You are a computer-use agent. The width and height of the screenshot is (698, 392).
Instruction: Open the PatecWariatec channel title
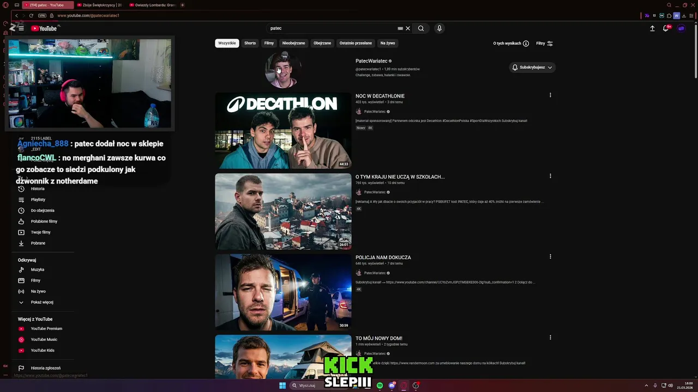[371, 61]
